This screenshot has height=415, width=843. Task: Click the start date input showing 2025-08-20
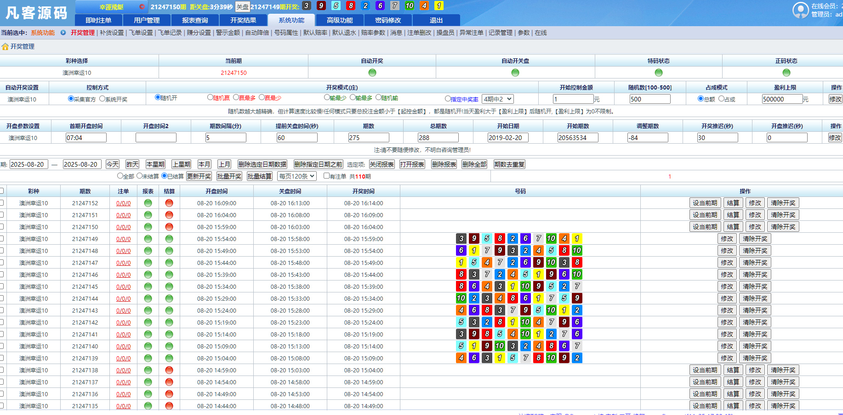click(x=28, y=164)
